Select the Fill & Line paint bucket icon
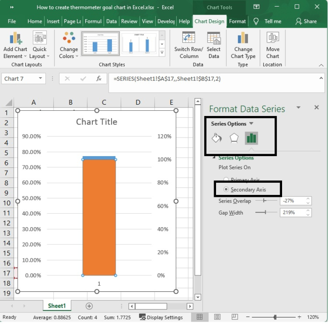The width and height of the screenshot is (328, 324). (x=216, y=138)
